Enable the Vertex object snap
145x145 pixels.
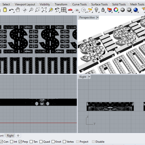[x=64, y=142]
